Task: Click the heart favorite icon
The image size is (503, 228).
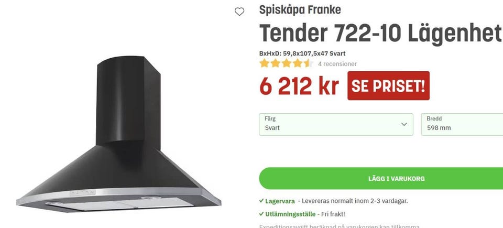Action: click(239, 12)
